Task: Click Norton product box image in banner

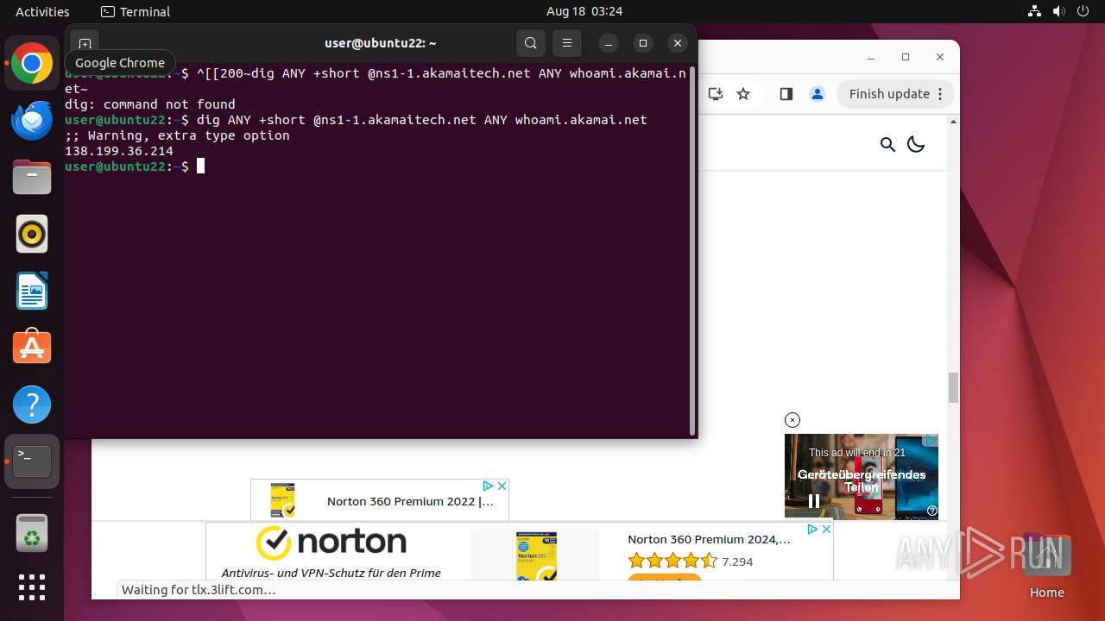Action: coord(536,556)
